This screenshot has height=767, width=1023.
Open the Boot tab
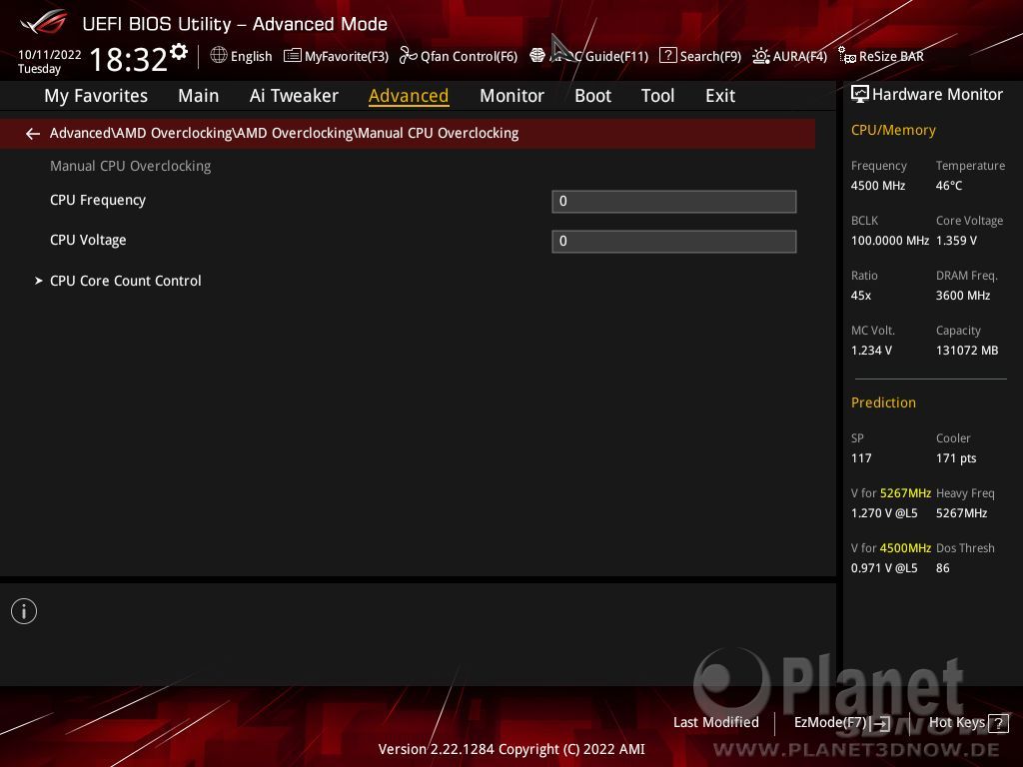[592, 96]
